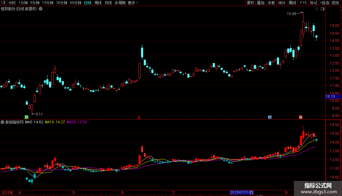Open the 统计 statistics tool
342x196 pixels.
click(281, 3)
